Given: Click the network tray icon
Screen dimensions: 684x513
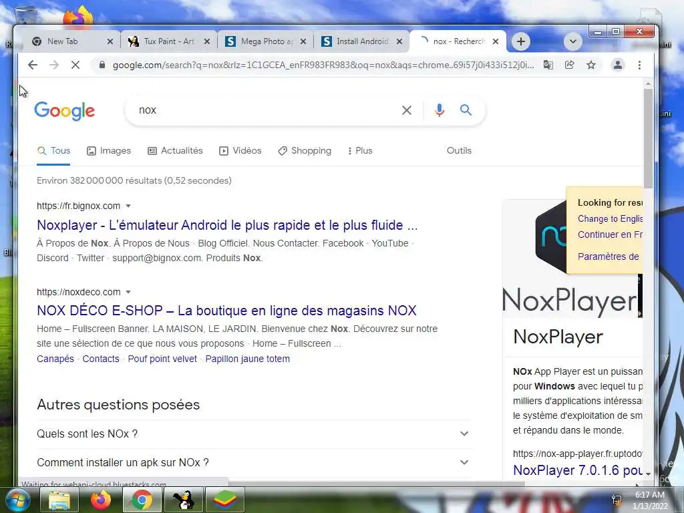Looking at the screenshot, I should tap(617, 500).
